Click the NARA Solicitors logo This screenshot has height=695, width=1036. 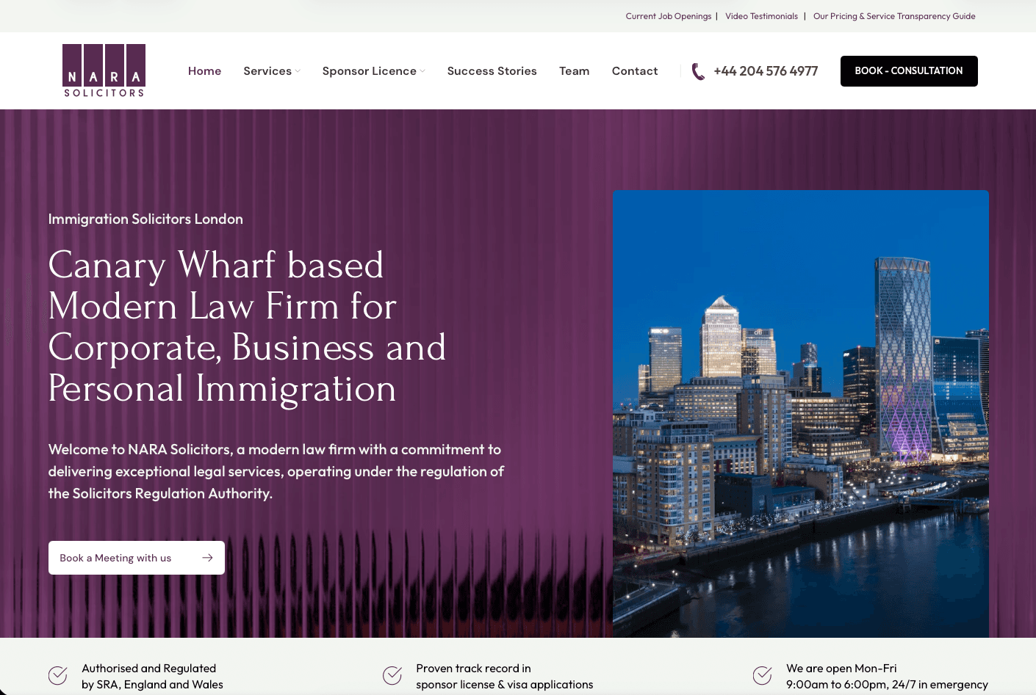pyautogui.click(x=104, y=70)
